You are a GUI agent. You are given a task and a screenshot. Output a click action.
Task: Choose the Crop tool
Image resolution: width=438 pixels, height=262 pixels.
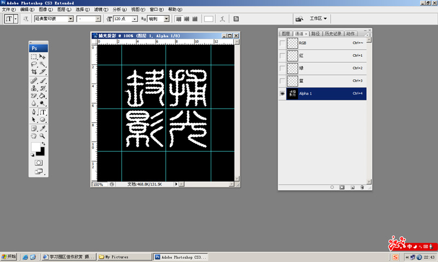click(34, 72)
